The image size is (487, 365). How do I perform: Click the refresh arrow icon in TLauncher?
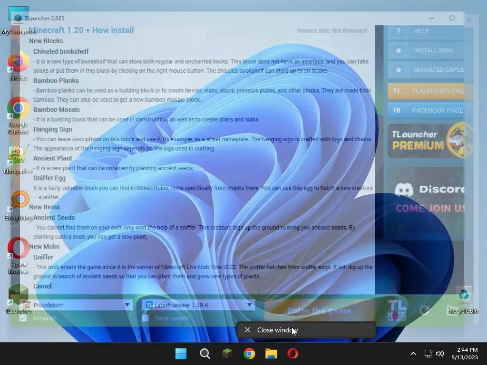[x=424, y=310]
